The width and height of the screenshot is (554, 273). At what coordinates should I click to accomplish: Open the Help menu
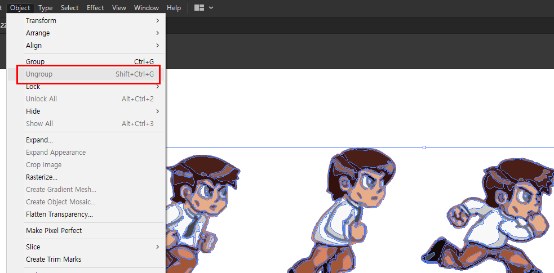[174, 8]
